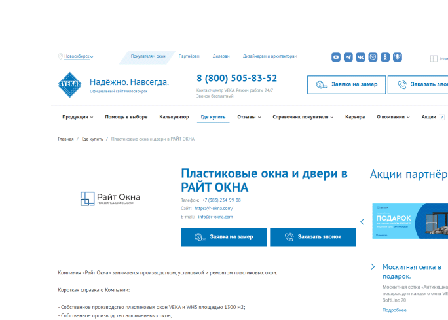Image resolution: width=448 pixels, height=320 pixels.
Task: Click the Акции count badge 7
Action: (441, 117)
